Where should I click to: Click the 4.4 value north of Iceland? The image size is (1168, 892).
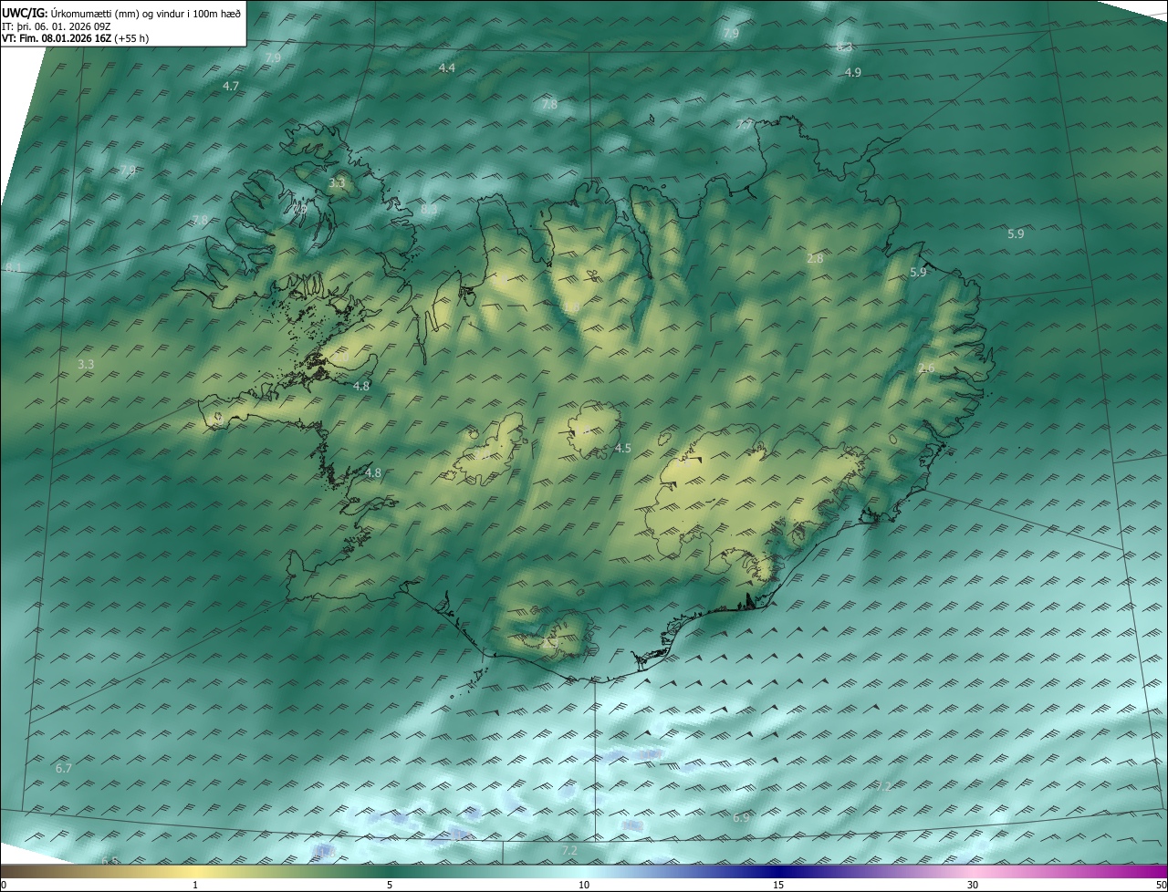(x=446, y=68)
